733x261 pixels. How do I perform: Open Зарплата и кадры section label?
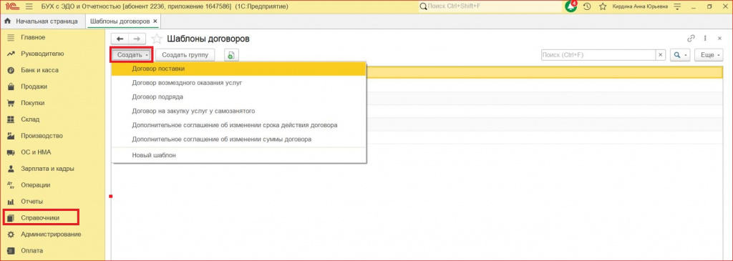click(47, 169)
